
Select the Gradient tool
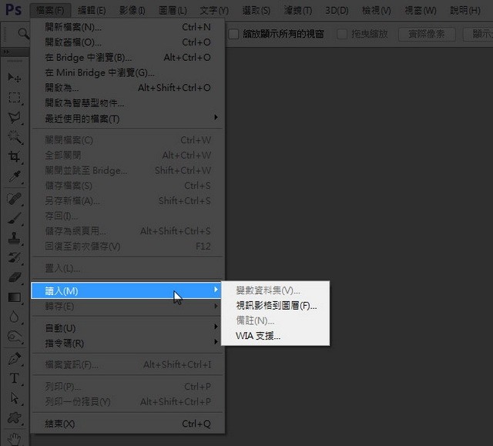(x=15, y=297)
